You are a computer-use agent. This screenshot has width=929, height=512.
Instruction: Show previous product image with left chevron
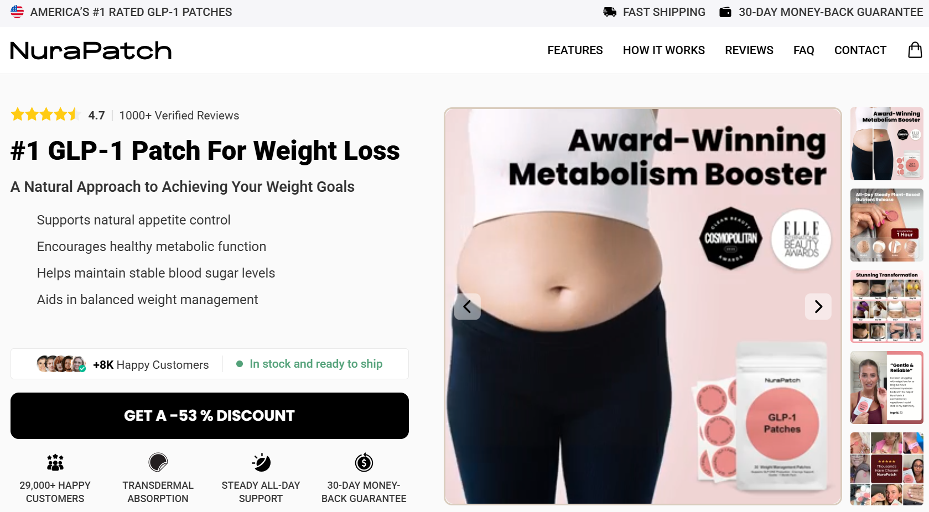tap(468, 306)
